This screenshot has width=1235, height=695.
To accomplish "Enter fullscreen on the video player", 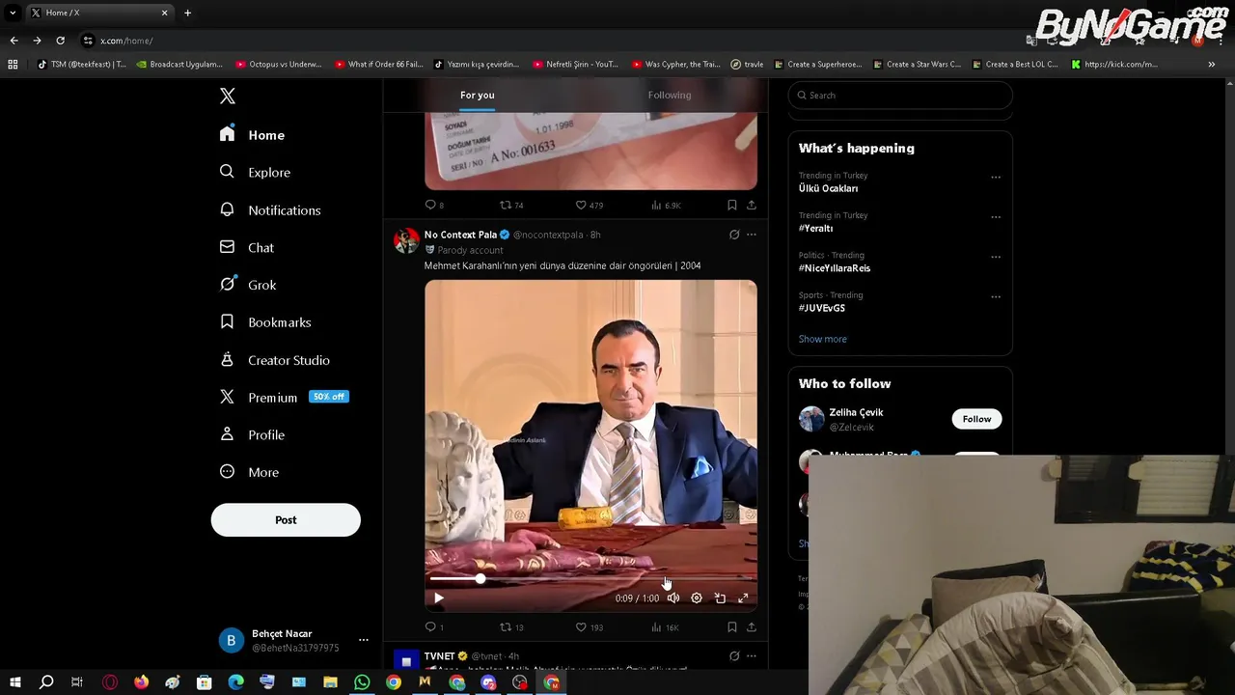I will pyautogui.click(x=743, y=598).
